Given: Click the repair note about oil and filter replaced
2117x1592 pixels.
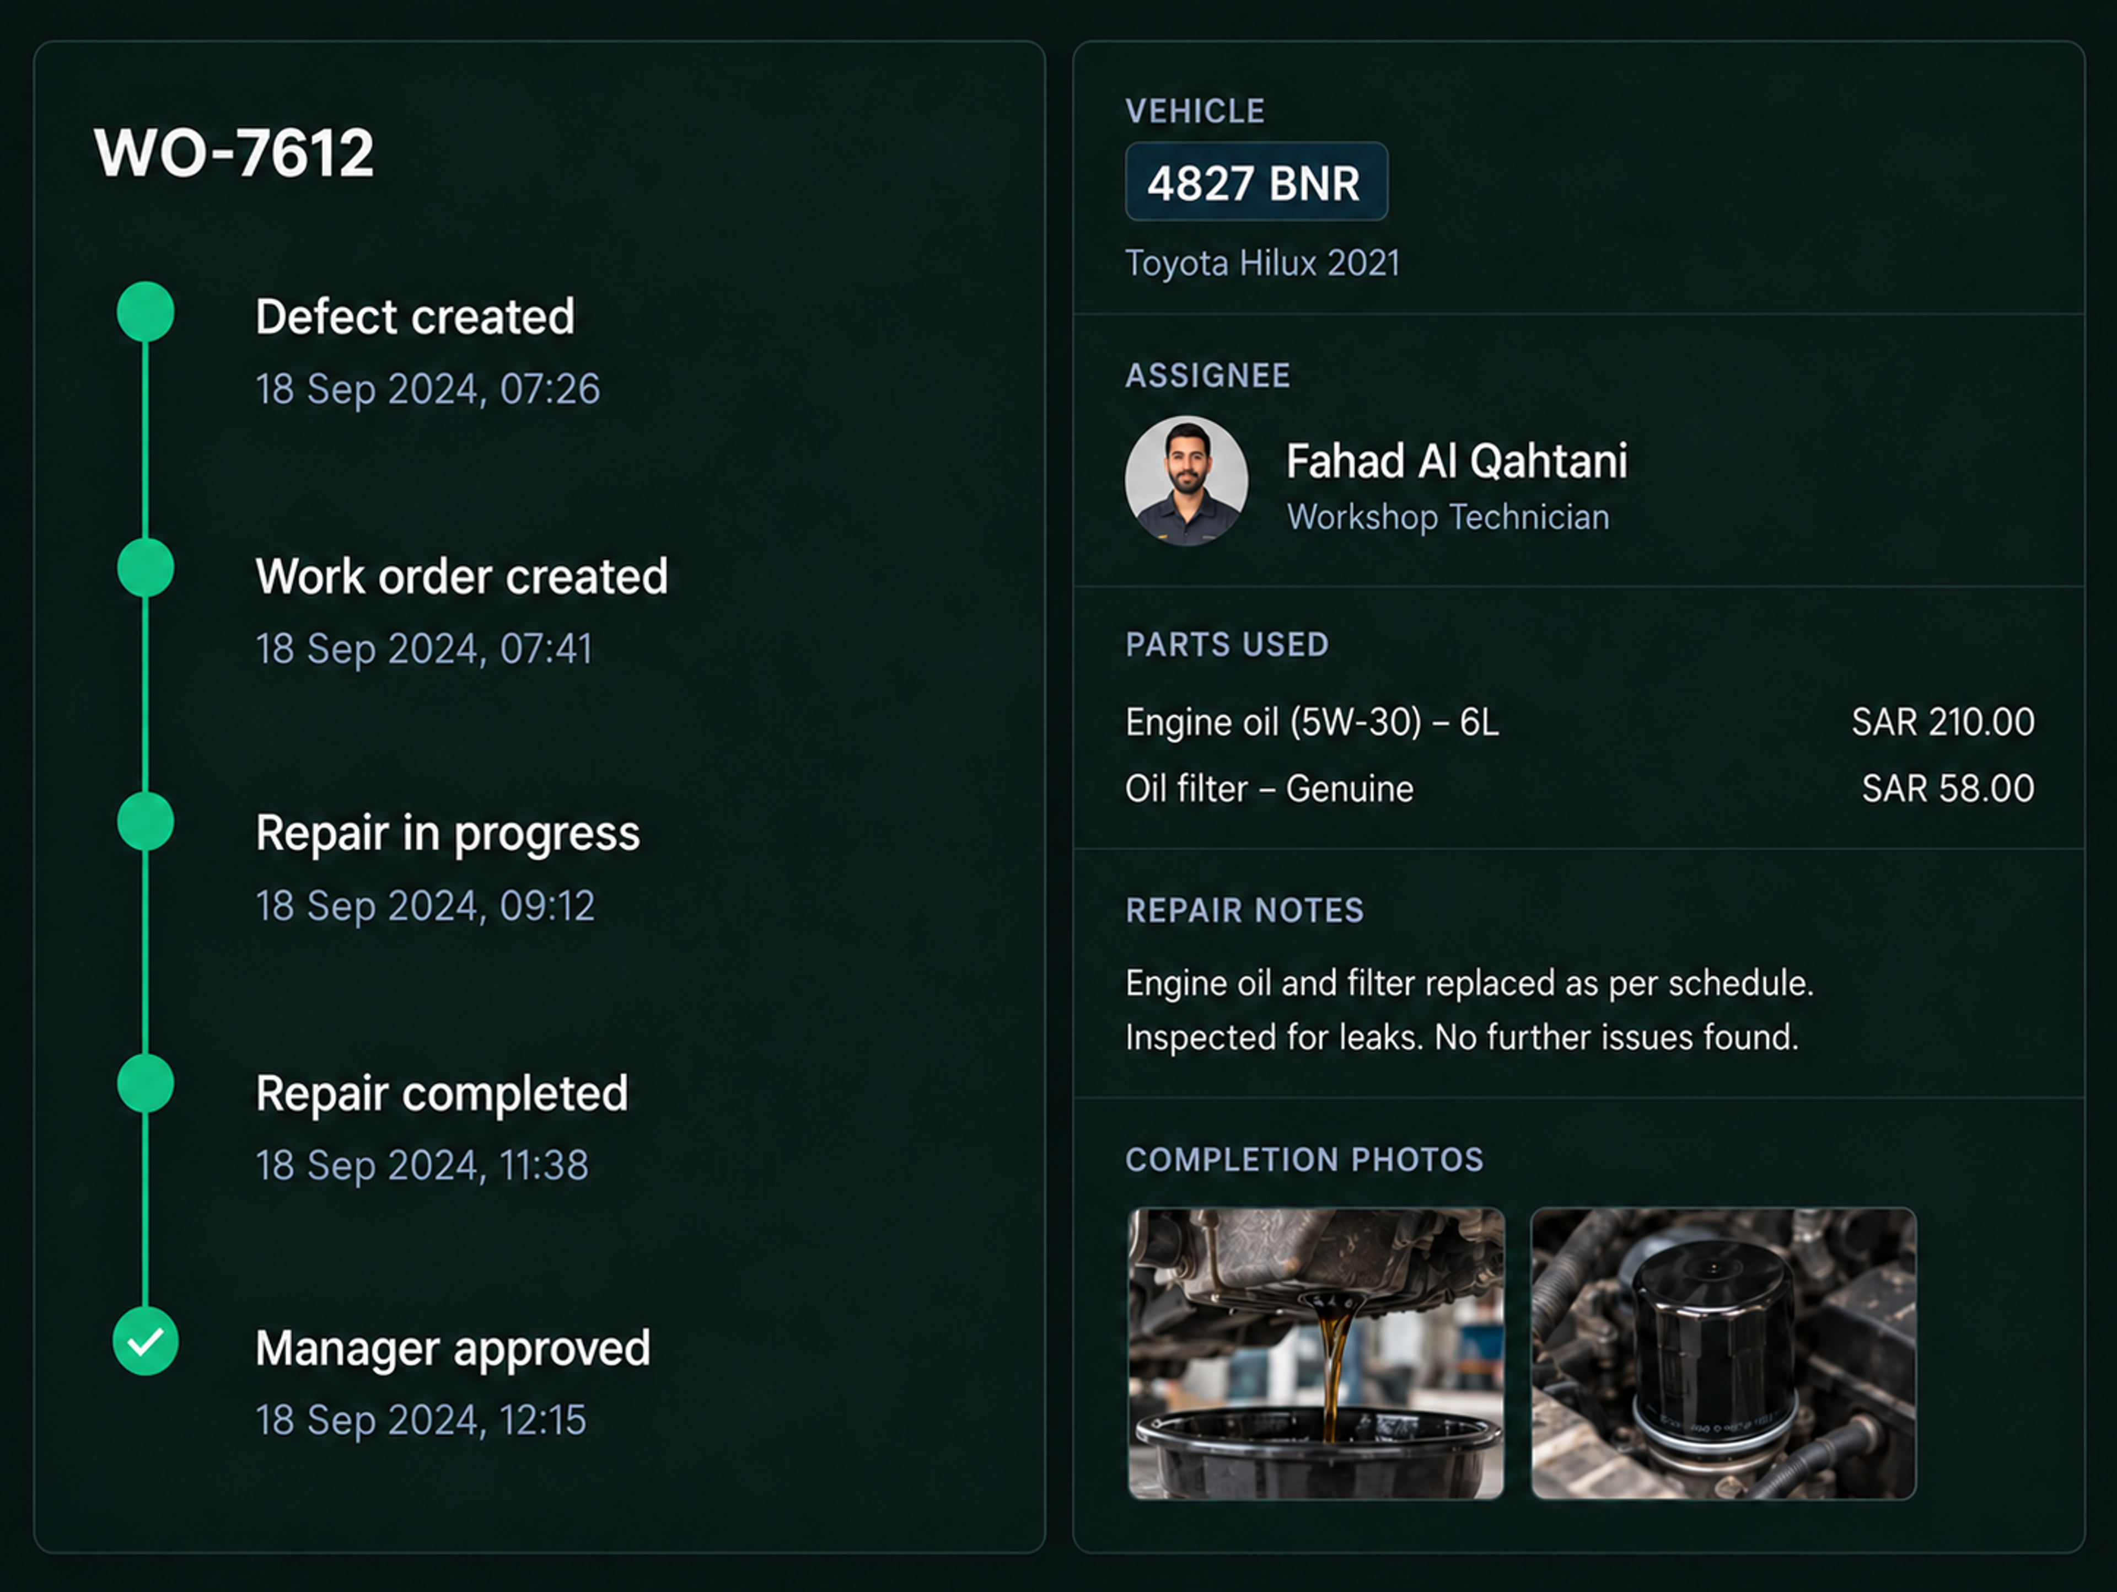Looking at the screenshot, I should point(1469,983).
